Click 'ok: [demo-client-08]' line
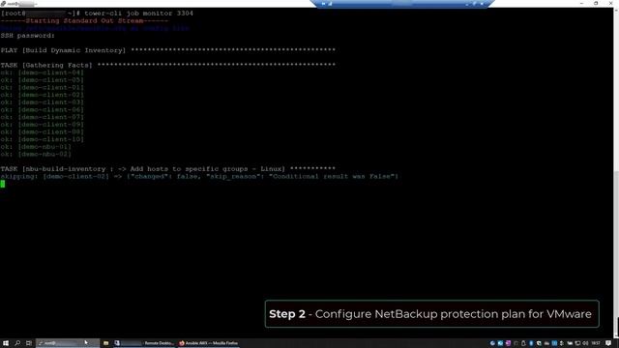This screenshot has width=619, height=348. pyautogui.click(x=42, y=131)
